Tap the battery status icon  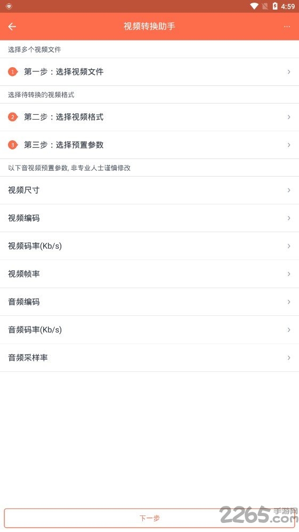tap(275, 6)
